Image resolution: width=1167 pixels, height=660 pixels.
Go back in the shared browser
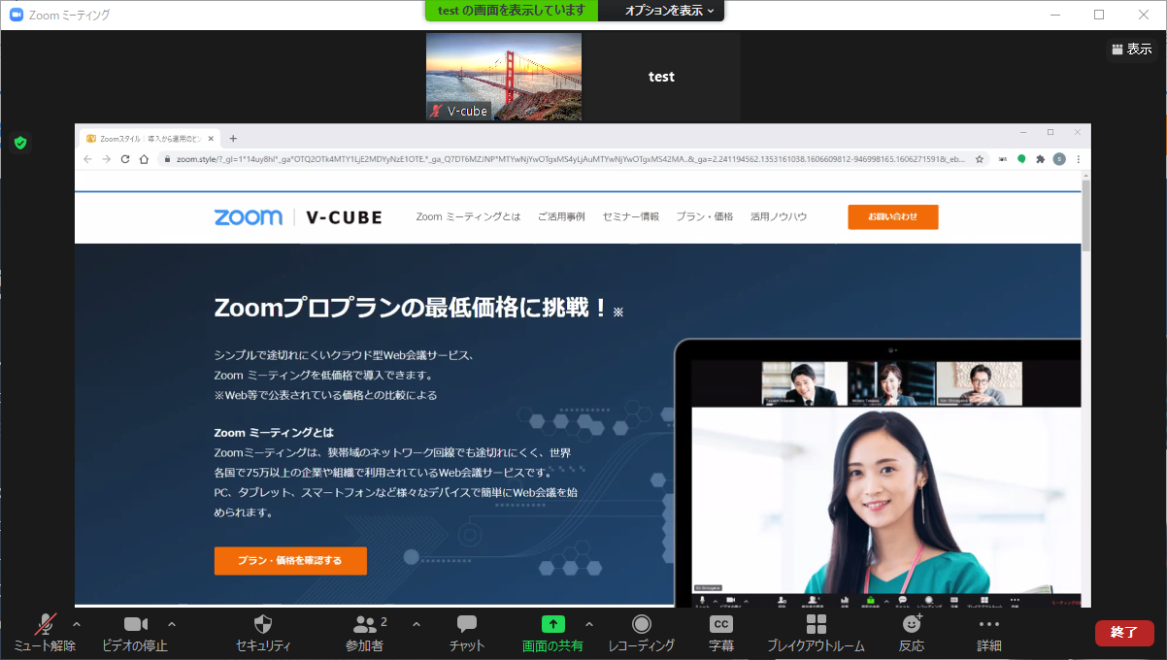(x=88, y=159)
